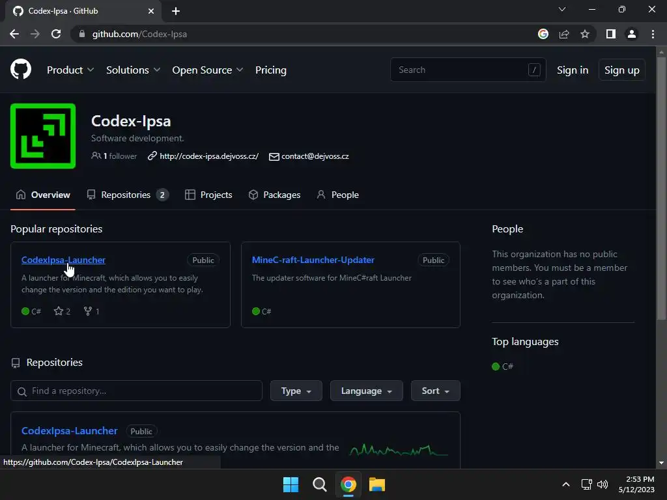The width and height of the screenshot is (667, 500).
Task: Click Sign in
Action: pos(573,70)
